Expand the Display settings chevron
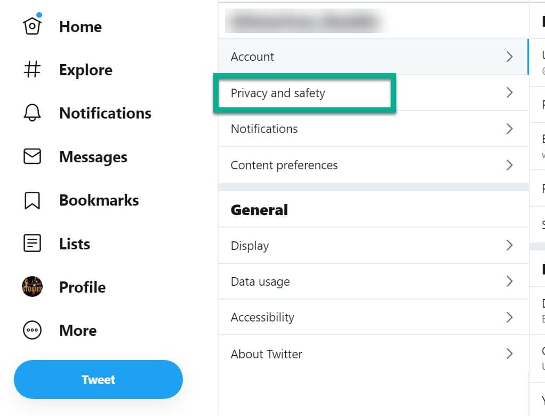The width and height of the screenshot is (545, 416). 509,246
